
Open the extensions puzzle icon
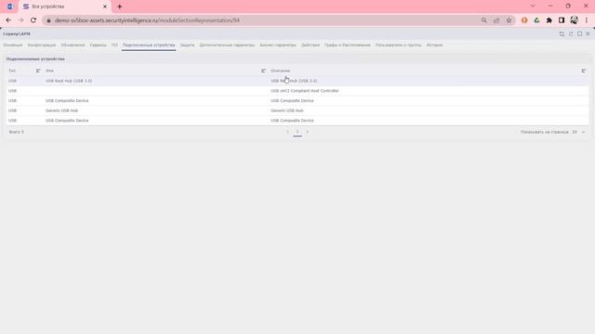549,20
